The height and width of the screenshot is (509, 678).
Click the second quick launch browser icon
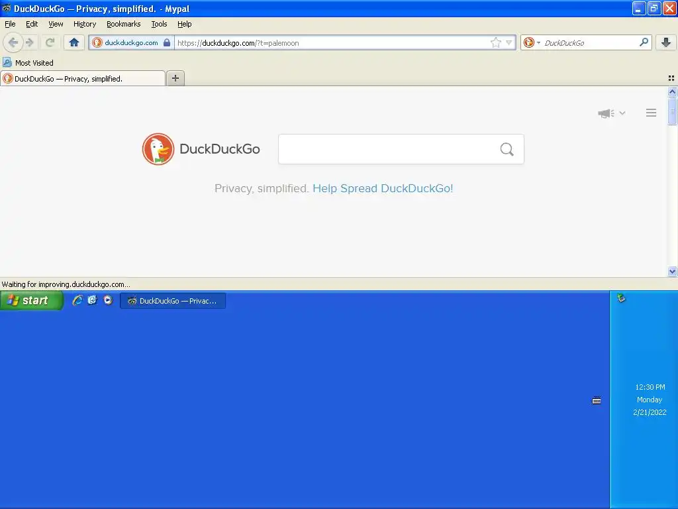[92, 300]
